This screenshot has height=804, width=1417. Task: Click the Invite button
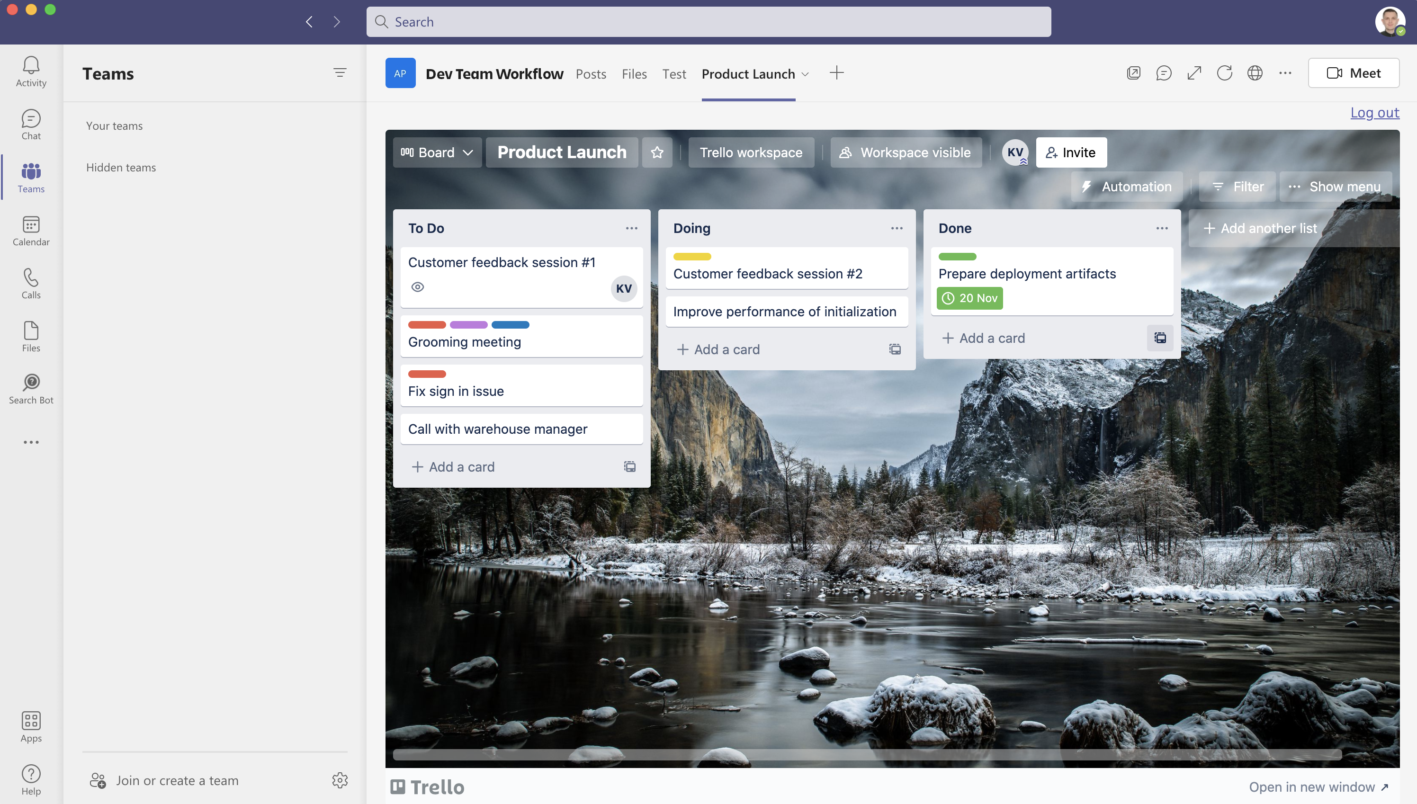tap(1071, 153)
